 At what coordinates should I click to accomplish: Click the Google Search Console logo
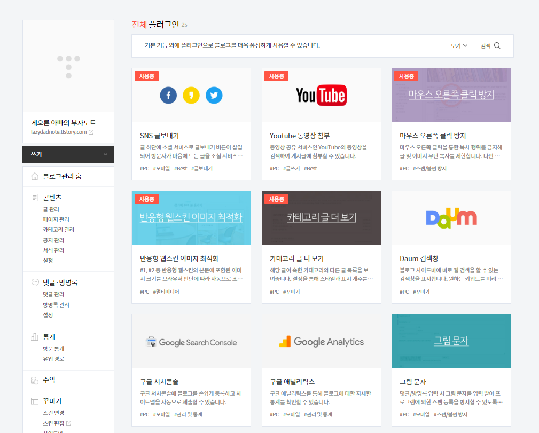pyautogui.click(x=191, y=342)
